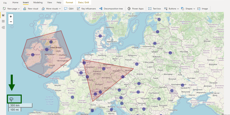Select the Isle of Man data point
Viewport: 230px width, 115px height.
[x=47, y=49]
